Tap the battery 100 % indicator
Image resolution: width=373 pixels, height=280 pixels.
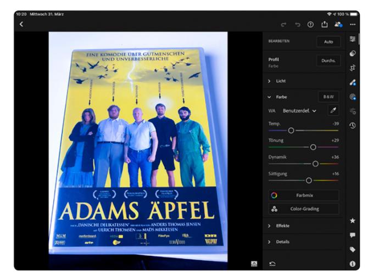[x=348, y=14]
